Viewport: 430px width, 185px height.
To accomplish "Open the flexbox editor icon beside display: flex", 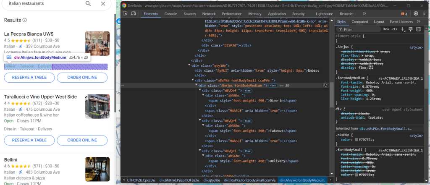I will pyautogui.click(x=371, y=68).
